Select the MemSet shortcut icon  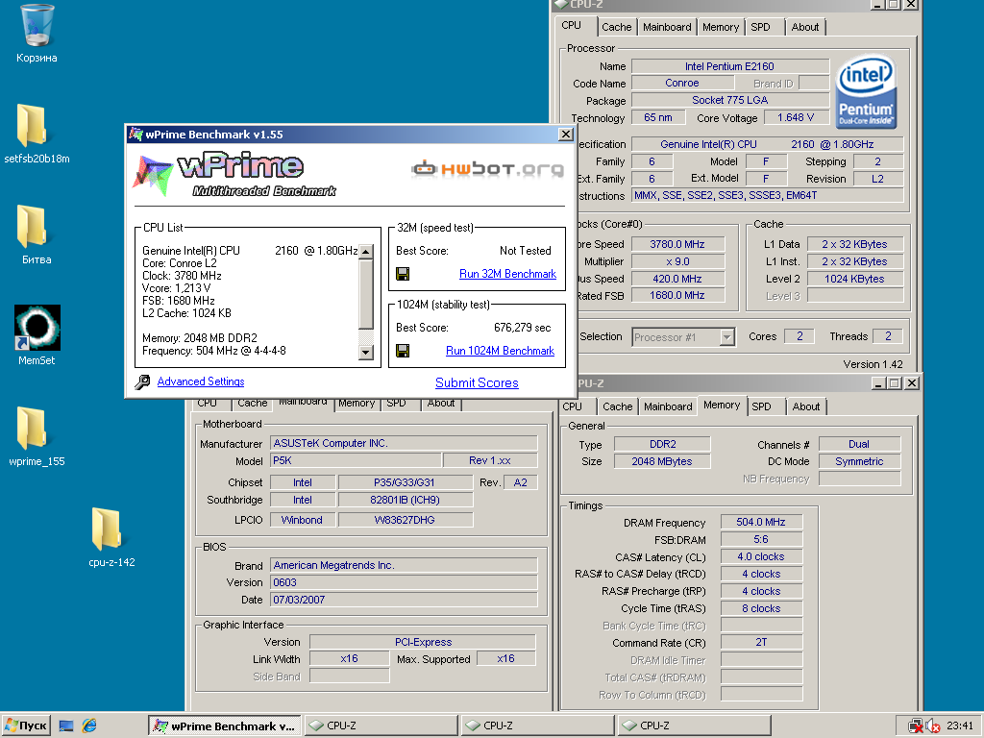tap(37, 327)
